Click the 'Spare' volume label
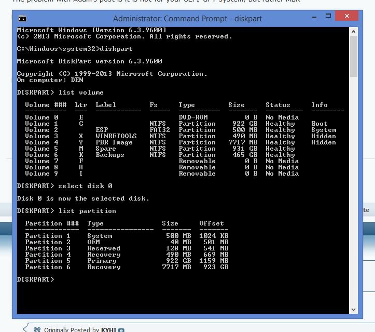 coord(106,149)
